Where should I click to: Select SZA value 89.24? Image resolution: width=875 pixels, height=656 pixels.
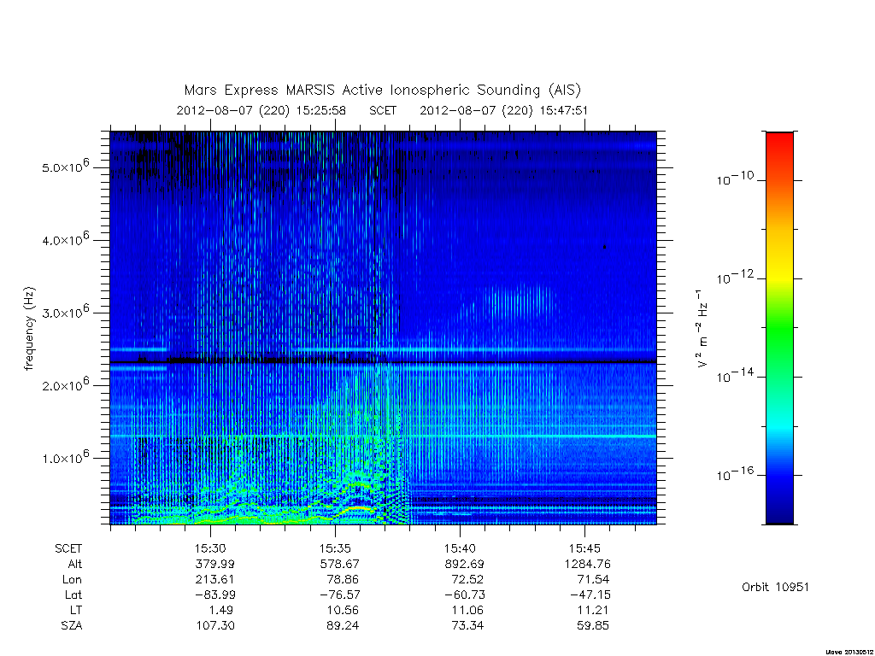tap(343, 626)
